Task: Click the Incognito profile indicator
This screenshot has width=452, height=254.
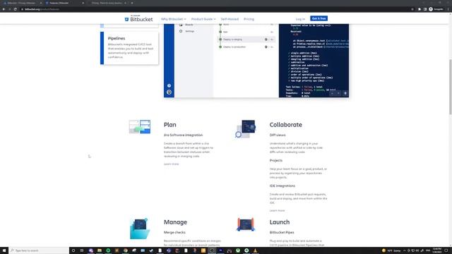Action: click(436, 9)
